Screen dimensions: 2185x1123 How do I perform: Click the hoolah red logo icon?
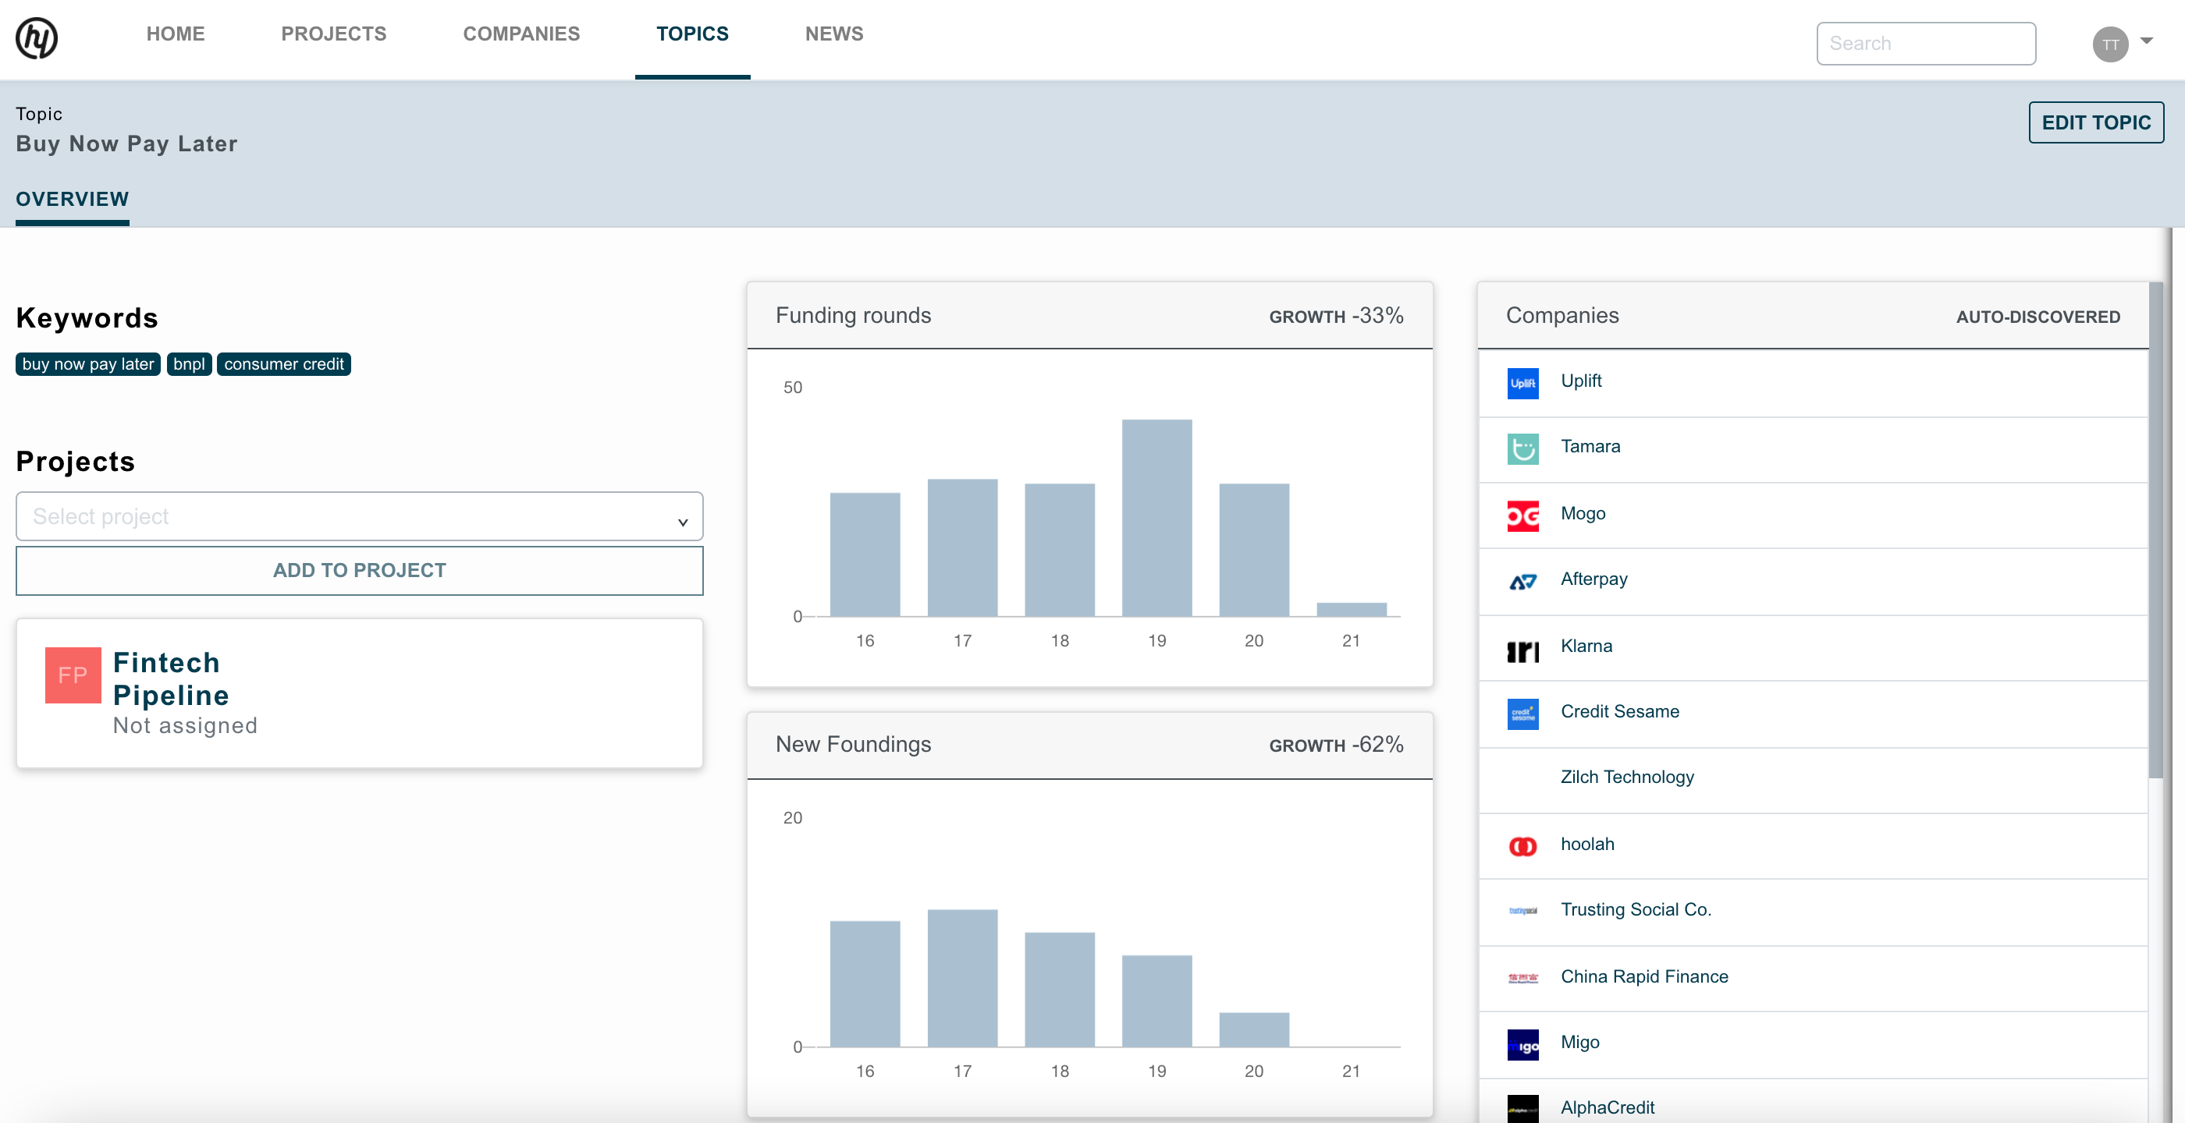pyautogui.click(x=1522, y=845)
